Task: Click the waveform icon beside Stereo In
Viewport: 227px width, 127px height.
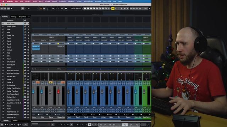Action: [25, 20]
